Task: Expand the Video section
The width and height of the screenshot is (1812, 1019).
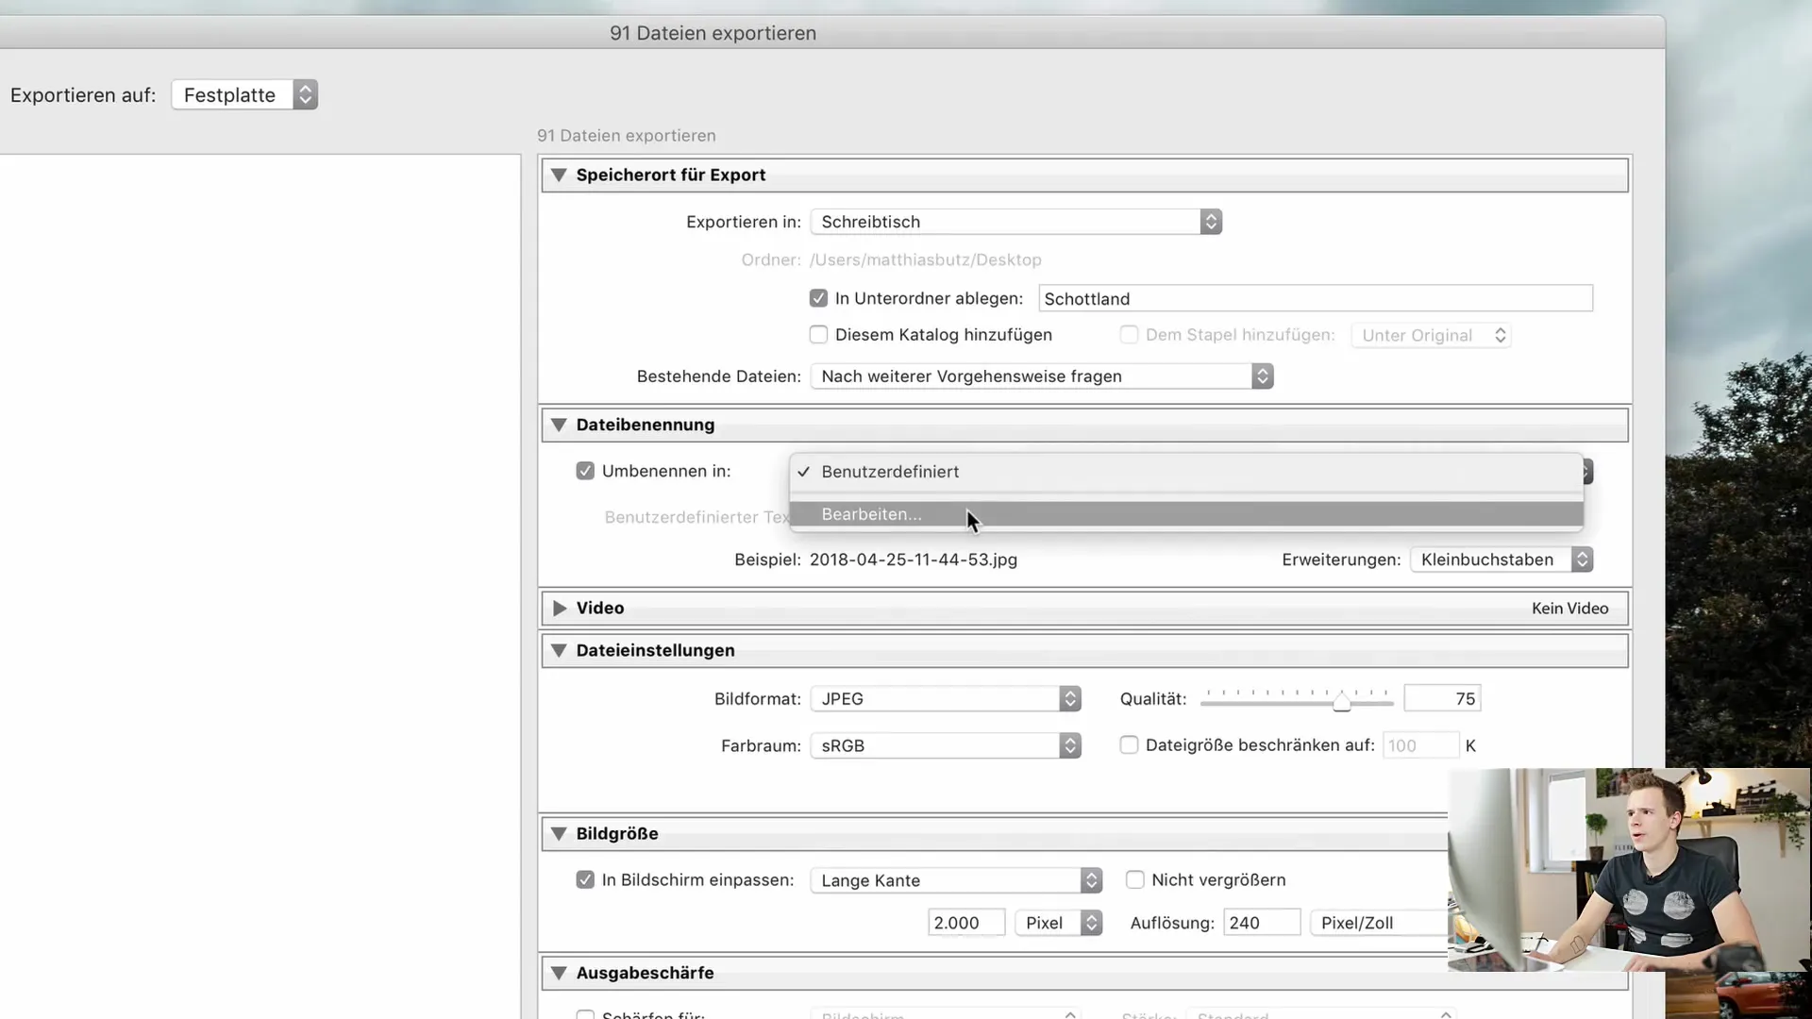Action: (x=560, y=609)
